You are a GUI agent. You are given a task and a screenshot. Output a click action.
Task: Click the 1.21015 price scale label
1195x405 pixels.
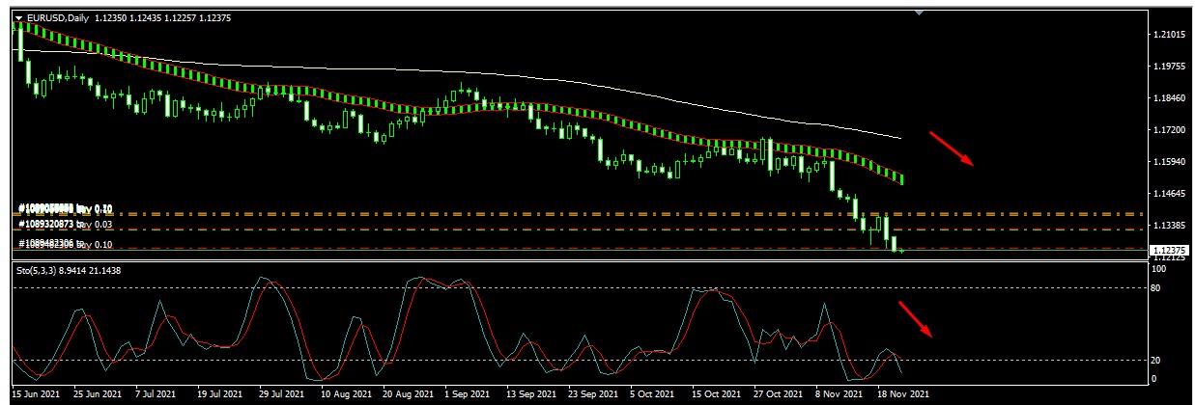[1170, 35]
